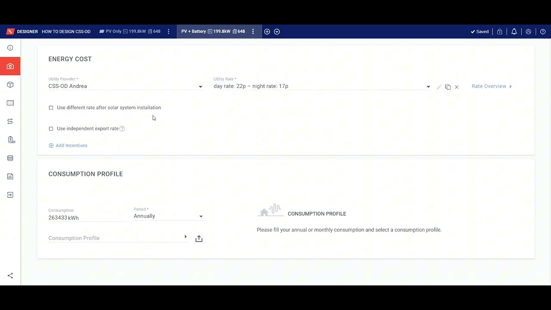
Task: Click the Consumption 263433 kWh field
Action: [x=87, y=218]
